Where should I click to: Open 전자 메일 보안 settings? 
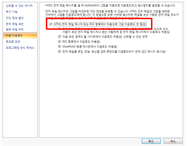coord(14,24)
